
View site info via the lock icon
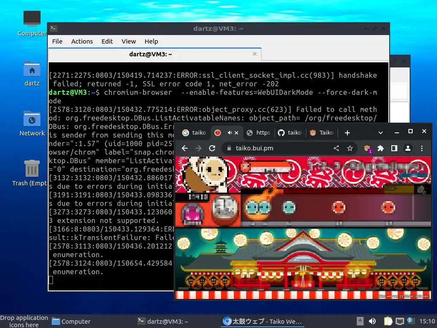point(229,148)
